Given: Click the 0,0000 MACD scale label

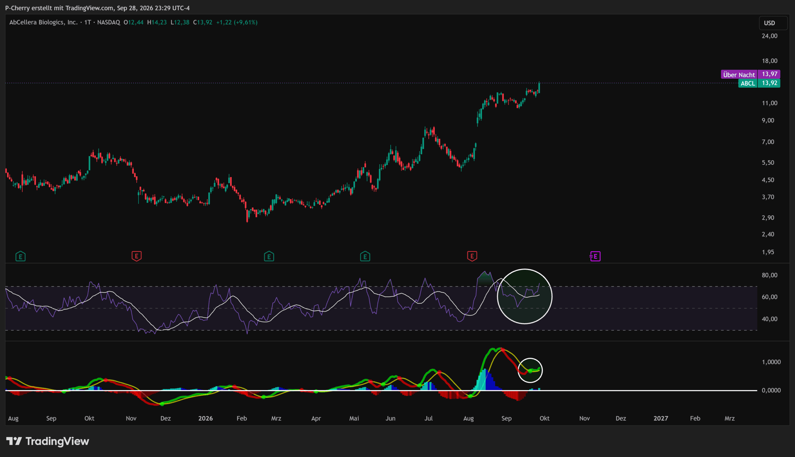Looking at the screenshot, I should tap(771, 390).
